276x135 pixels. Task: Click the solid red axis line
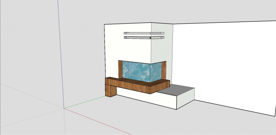click(x=98, y=122)
